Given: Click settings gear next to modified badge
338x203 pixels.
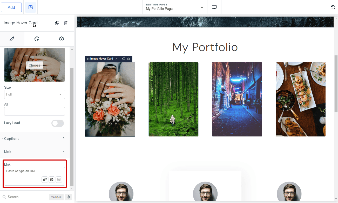Looking at the screenshot, I should (68, 197).
